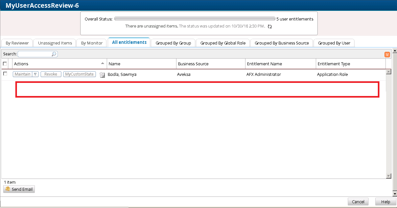Click the table scrollbar up arrow
Screen dimensions: 397x208
coord(389,72)
